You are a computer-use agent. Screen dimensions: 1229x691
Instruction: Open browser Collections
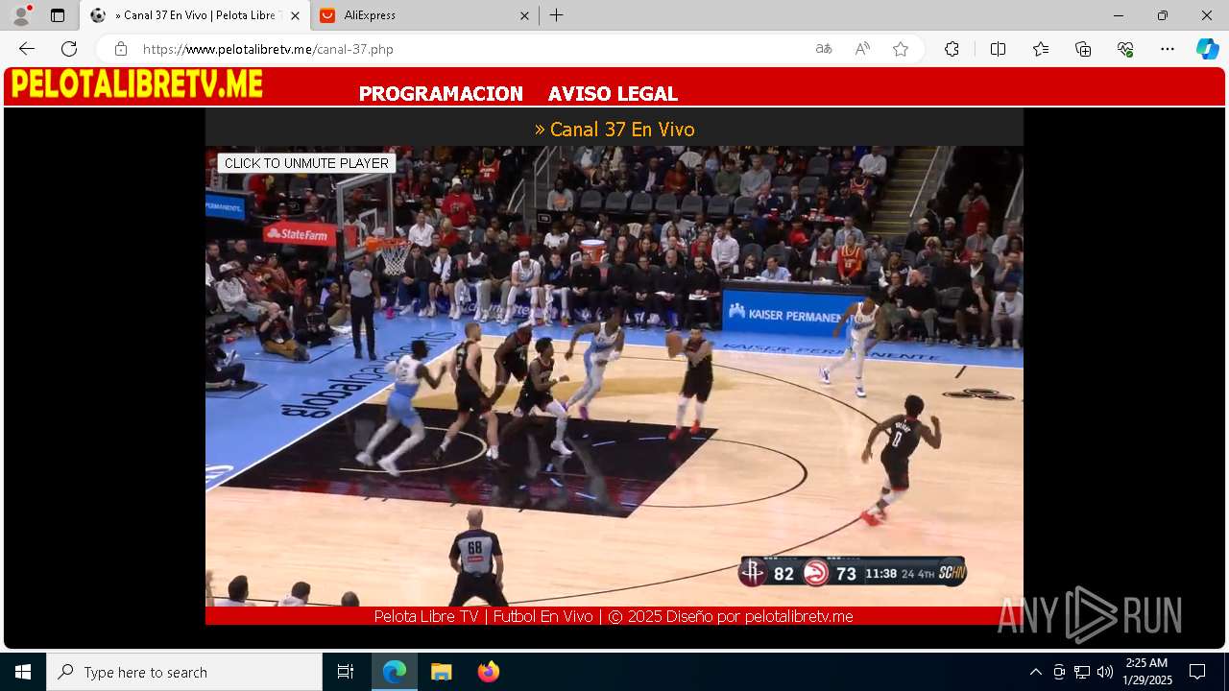pos(1083,49)
